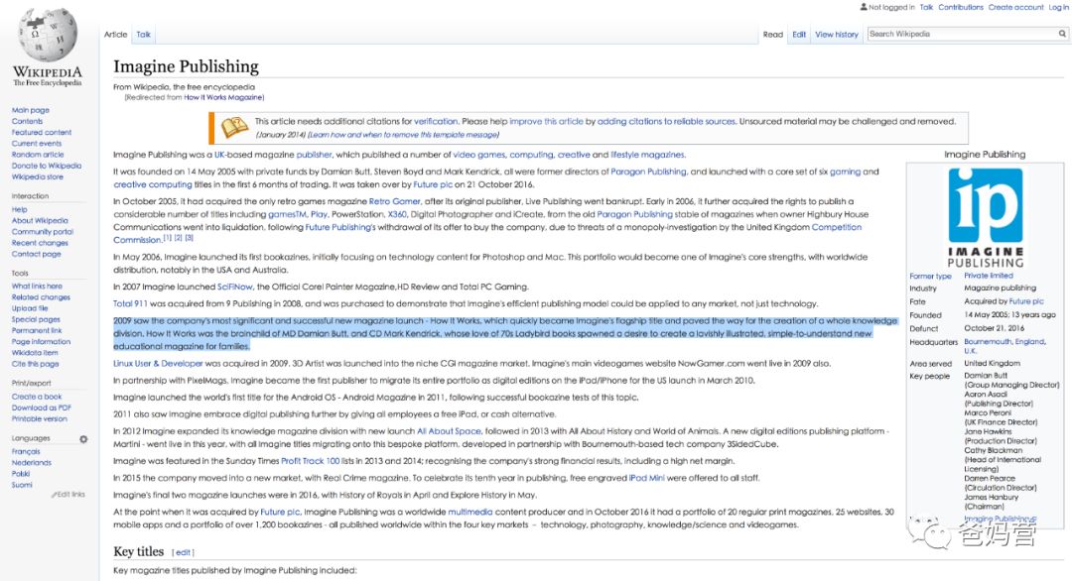
Task: Open Printable version link
Action: click(x=39, y=418)
